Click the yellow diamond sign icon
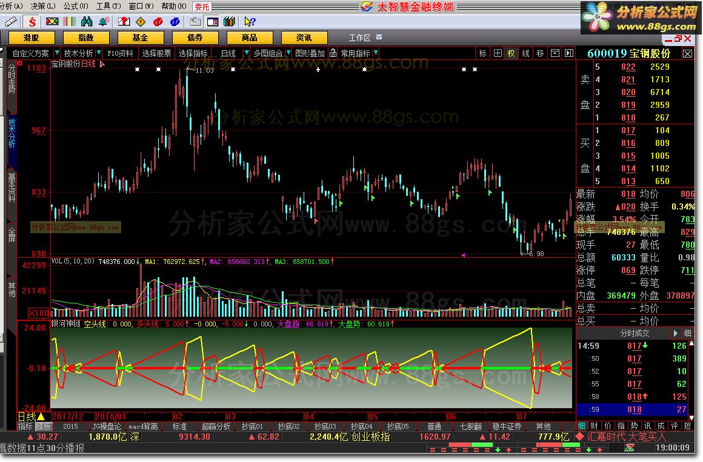The width and height of the screenshot is (703, 462). coord(141,21)
